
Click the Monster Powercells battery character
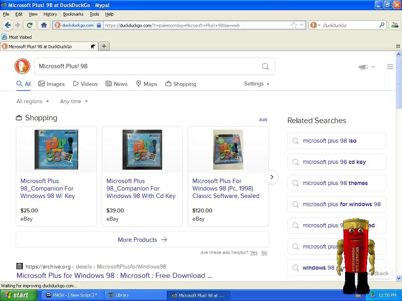pyautogui.click(x=356, y=256)
